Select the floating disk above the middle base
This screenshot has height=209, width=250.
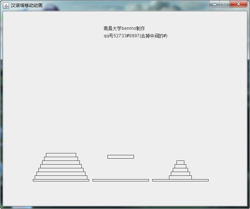[x=121, y=157]
